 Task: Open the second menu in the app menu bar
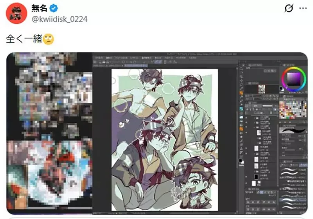pyautogui.click(x=109, y=57)
